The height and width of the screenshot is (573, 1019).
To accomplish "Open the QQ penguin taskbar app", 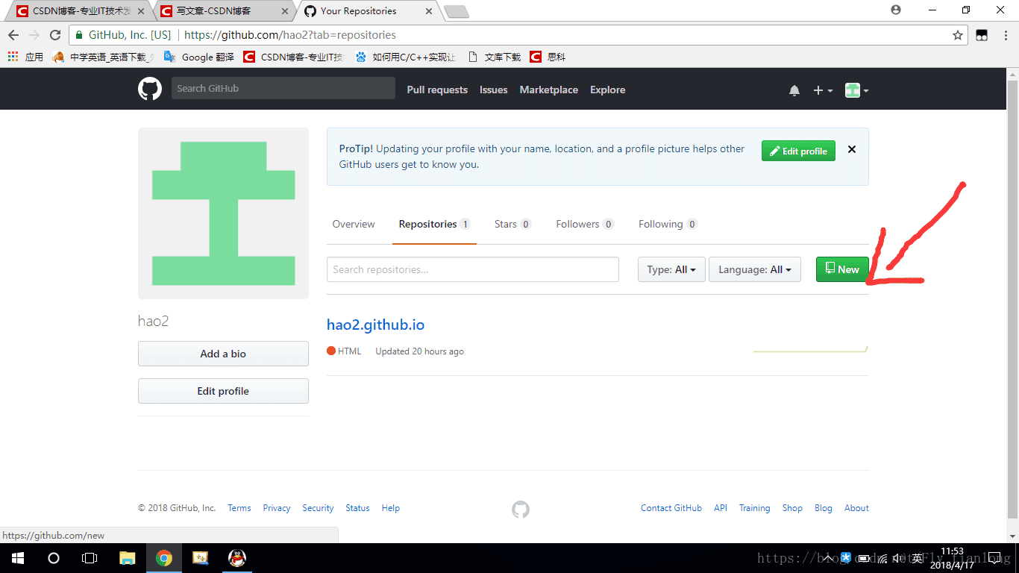I will point(237,558).
